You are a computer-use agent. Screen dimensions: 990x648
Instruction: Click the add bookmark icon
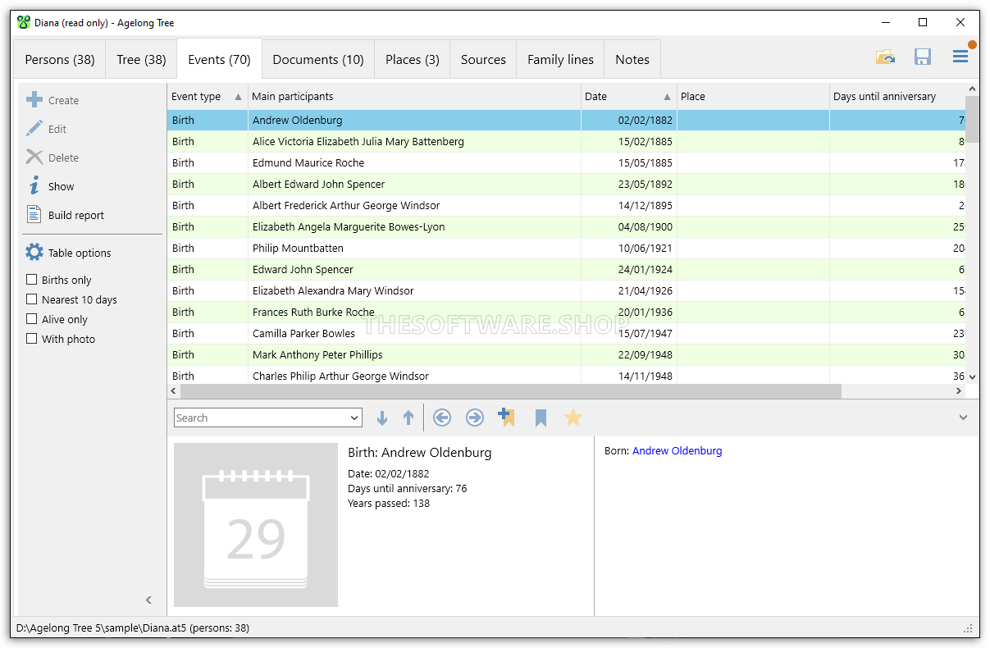pos(507,417)
